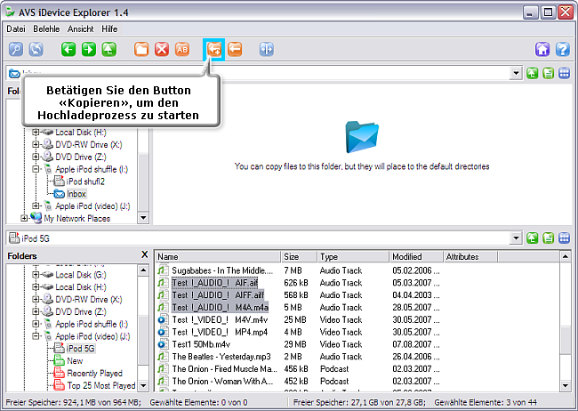Screen dimensions: 578x411
Task: Sort by Attributes column header
Action: 470,256
